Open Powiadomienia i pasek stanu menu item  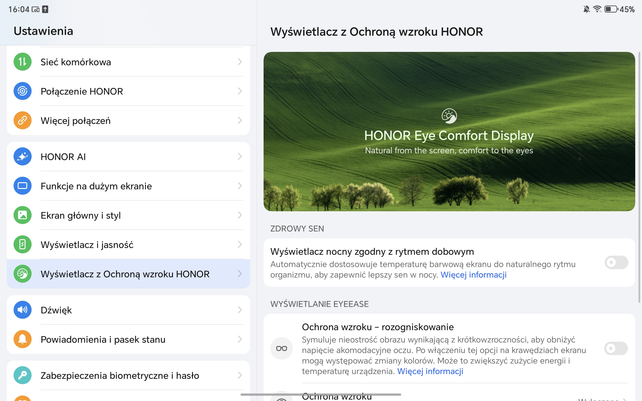[x=103, y=339]
